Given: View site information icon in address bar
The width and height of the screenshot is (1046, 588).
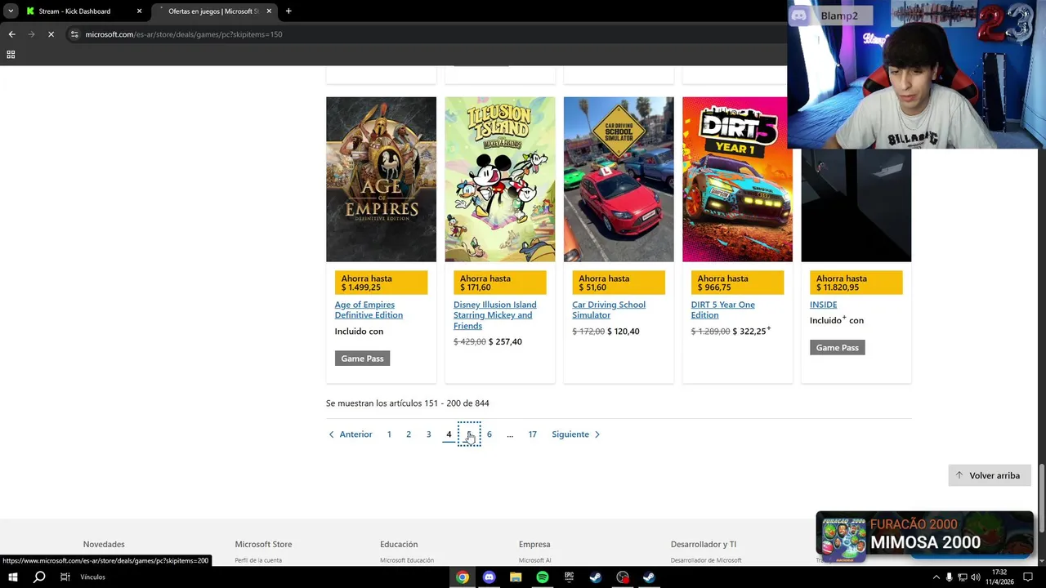Looking at the screenshot, I should pos(74,34).
